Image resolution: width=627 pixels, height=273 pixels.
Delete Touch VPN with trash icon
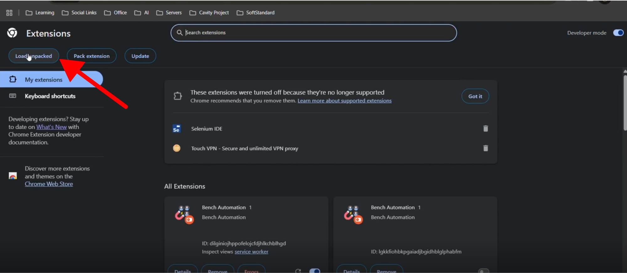coord(486,148)
